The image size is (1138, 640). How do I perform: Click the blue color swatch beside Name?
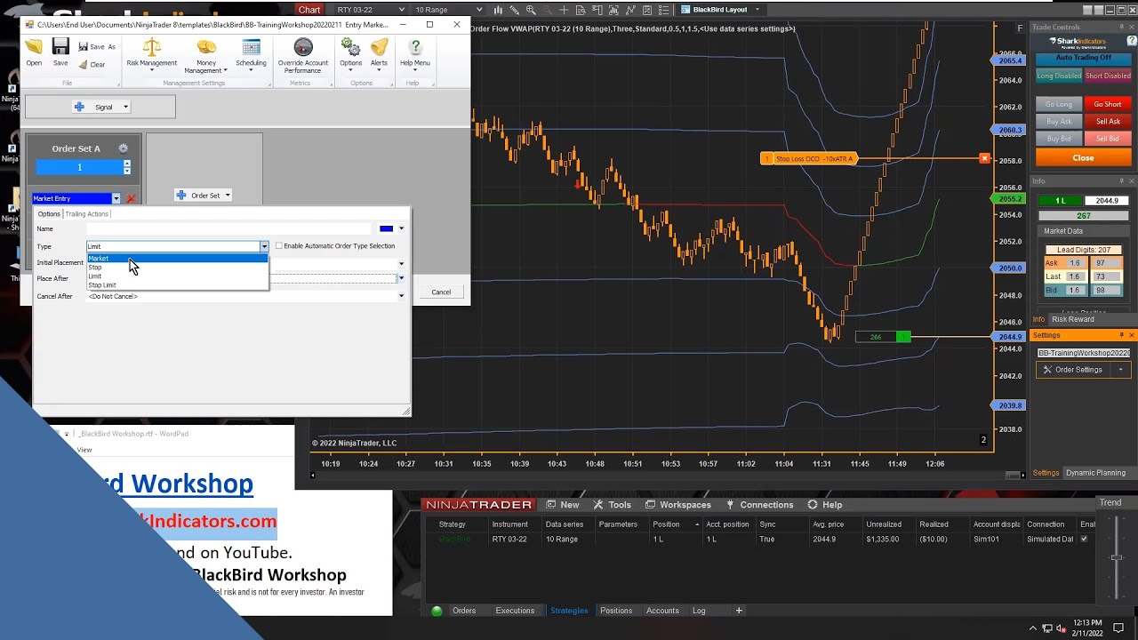click(x=386, y=229)
